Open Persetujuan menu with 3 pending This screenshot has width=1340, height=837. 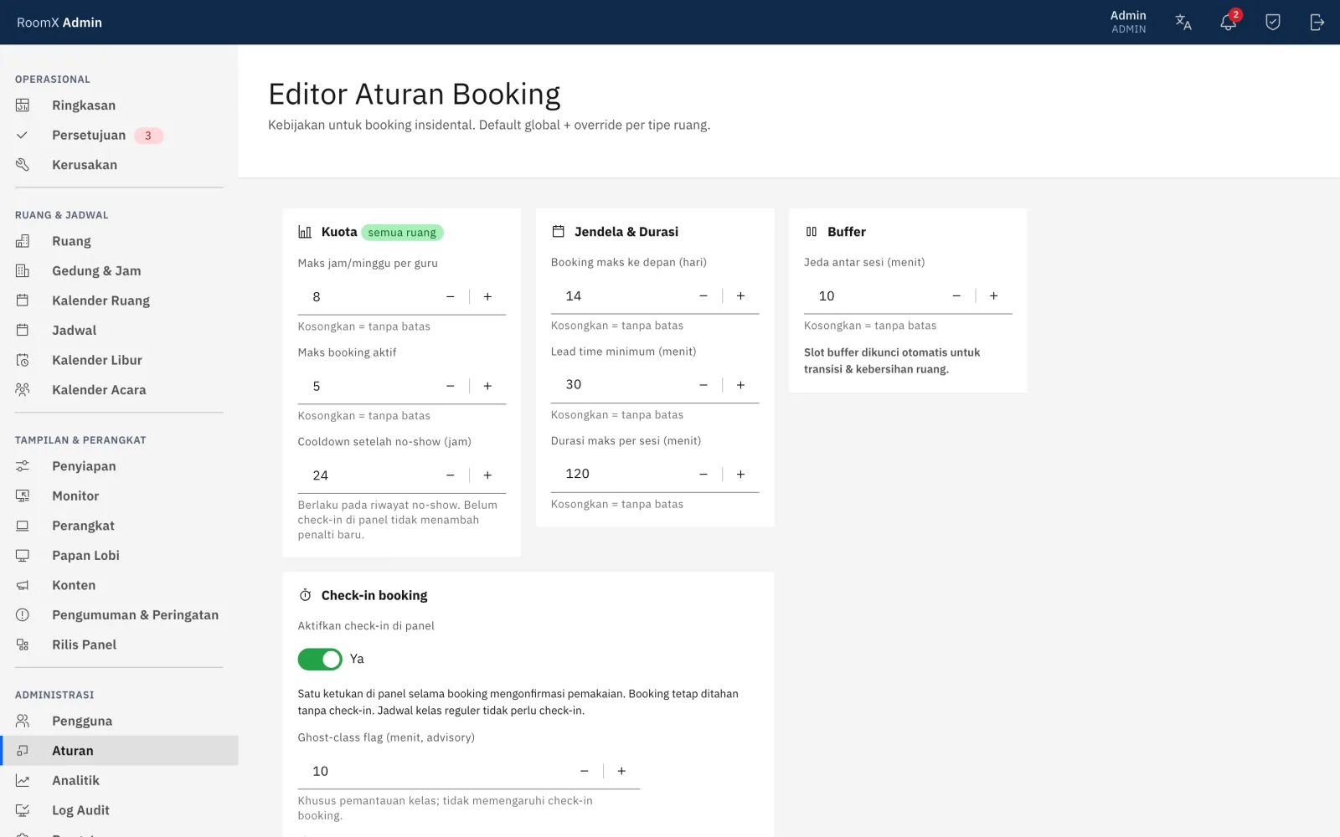(119, 136)
